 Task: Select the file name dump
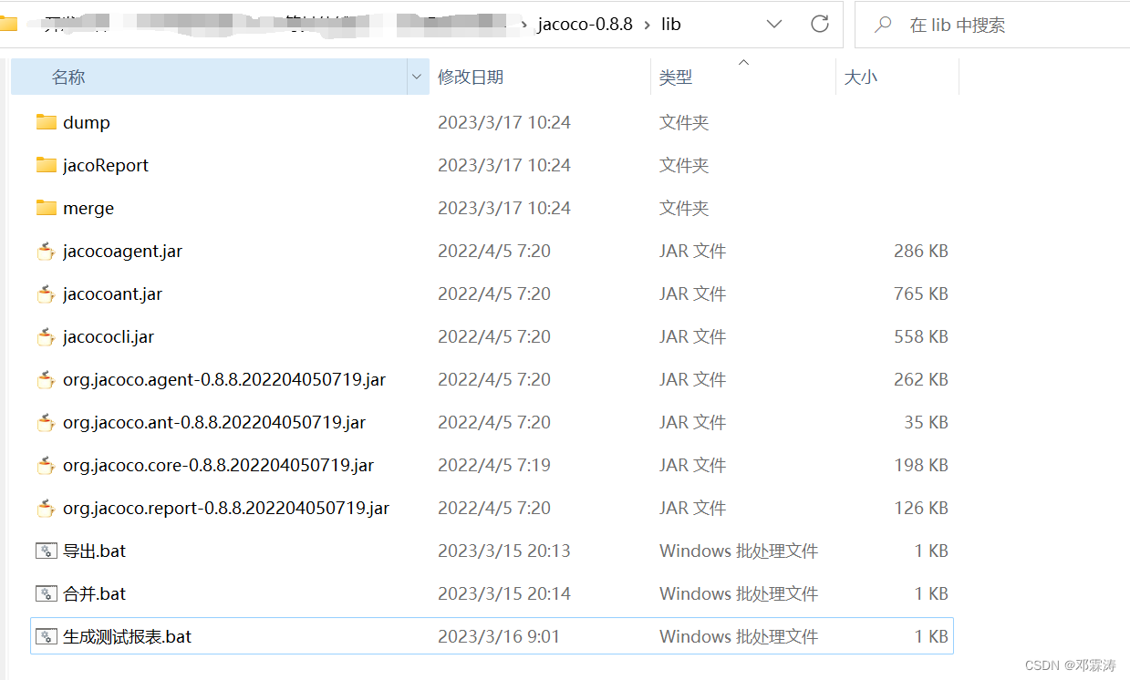pos(87,122)
